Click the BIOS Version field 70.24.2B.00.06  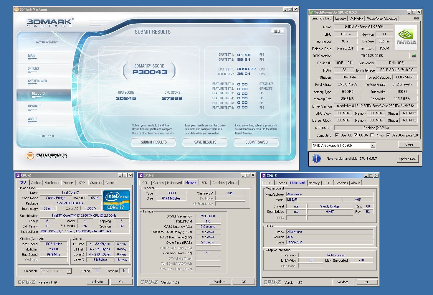pyautogui.click(x=372, y=56)
